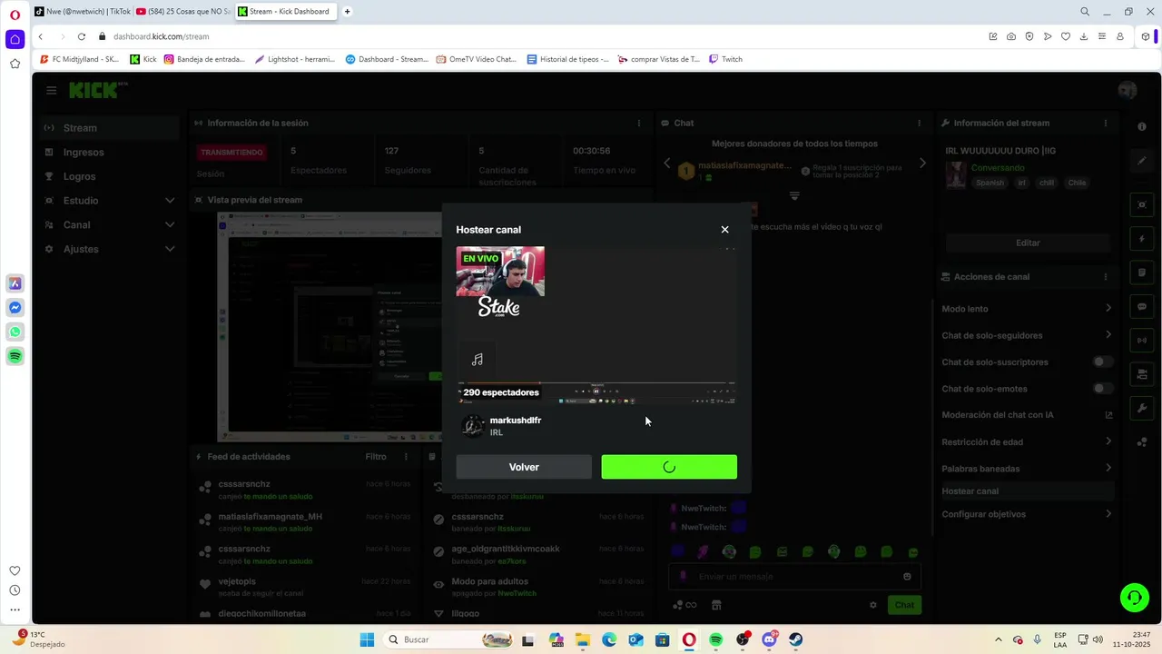
Task: Switch to the TikTok browser tab
Action: pos(82,12)
